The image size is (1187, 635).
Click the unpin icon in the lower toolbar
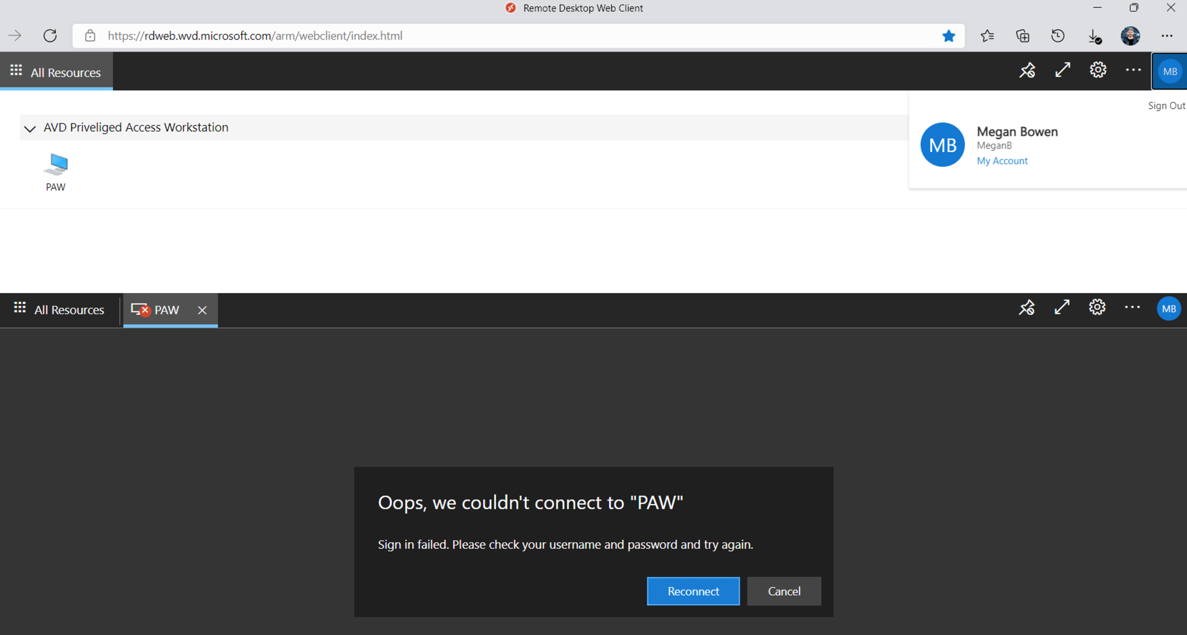(x=1026, y=308)
